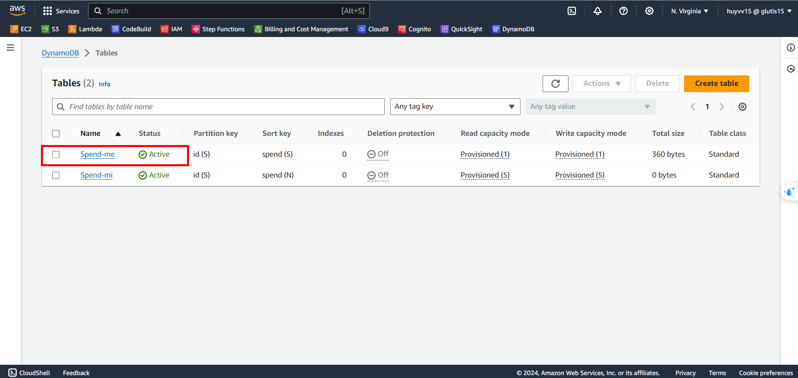Click the Sort key column header
Viewport: 798px width, 378px height.
click(276, 133)
